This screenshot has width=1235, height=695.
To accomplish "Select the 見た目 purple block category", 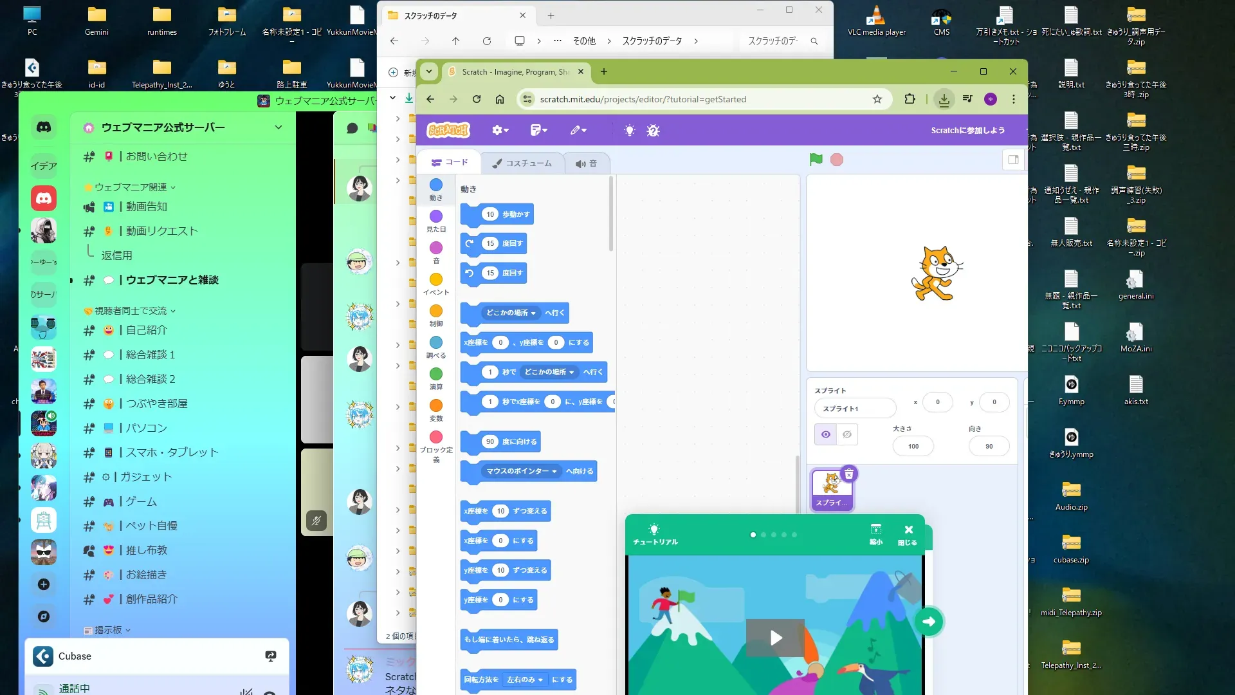I will [x=436, y=219].
